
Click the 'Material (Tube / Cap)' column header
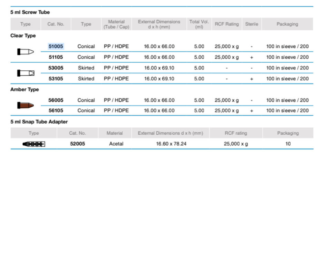116,24
